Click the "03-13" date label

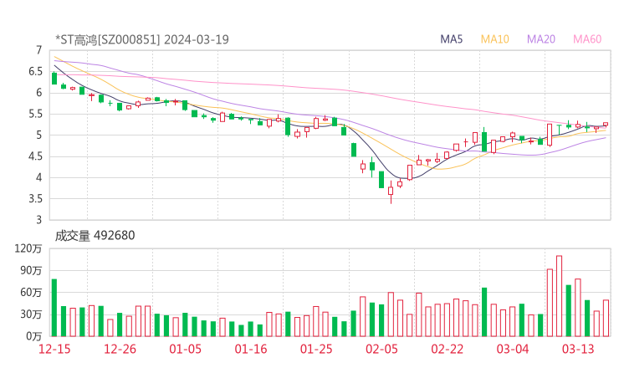578,349
